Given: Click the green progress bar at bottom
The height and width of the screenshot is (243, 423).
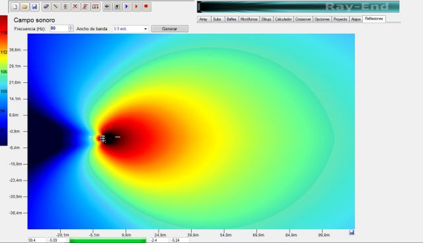Looking at the screenshot, I should (x=108, y=240).
